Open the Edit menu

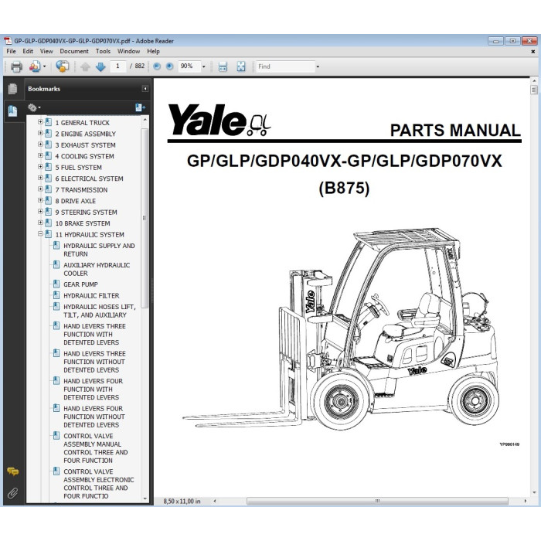28,51
